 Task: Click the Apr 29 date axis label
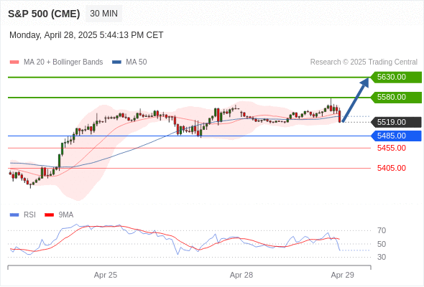pyautogui.click(x=343, y=275)
